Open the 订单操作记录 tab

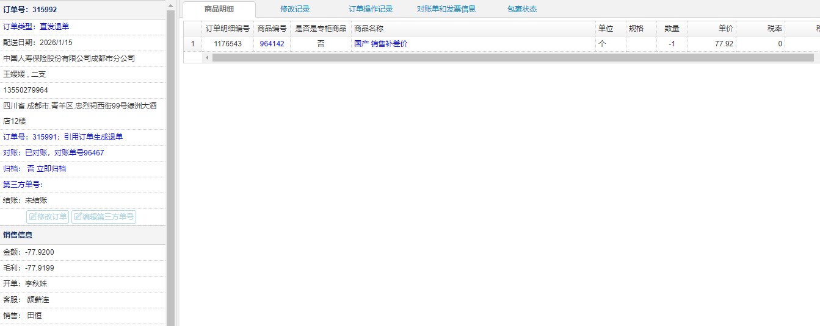coord(370,9)
